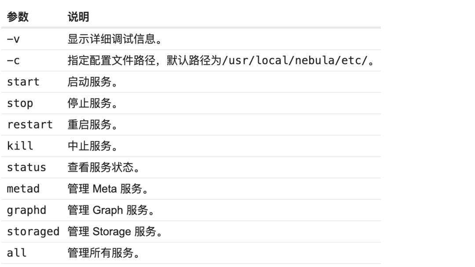Click the start parameter cell
Screen dimensions: 475x267
(x=23, y=82)
